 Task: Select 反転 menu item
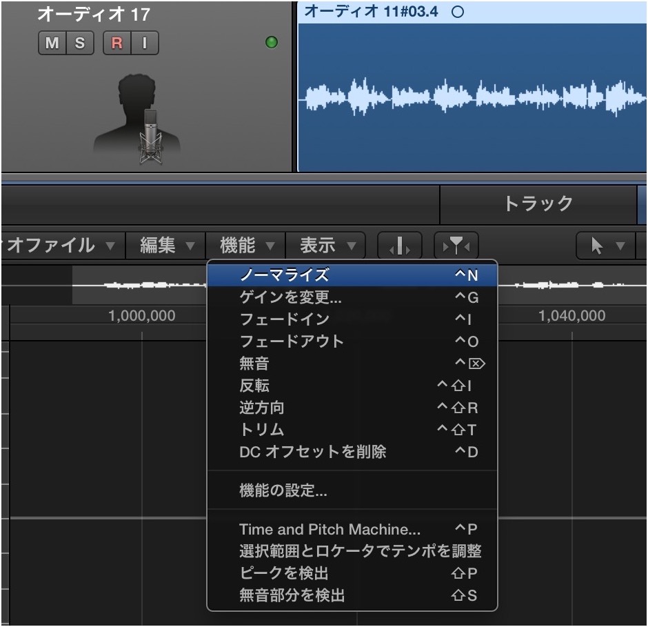coord(352,386)
